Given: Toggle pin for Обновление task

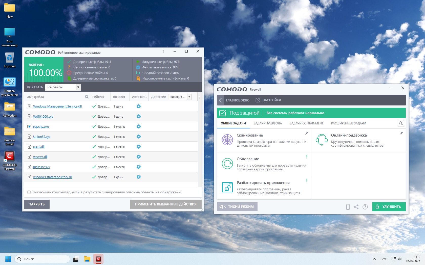Looking at the screenshot, I should click(x=307, y=157).
